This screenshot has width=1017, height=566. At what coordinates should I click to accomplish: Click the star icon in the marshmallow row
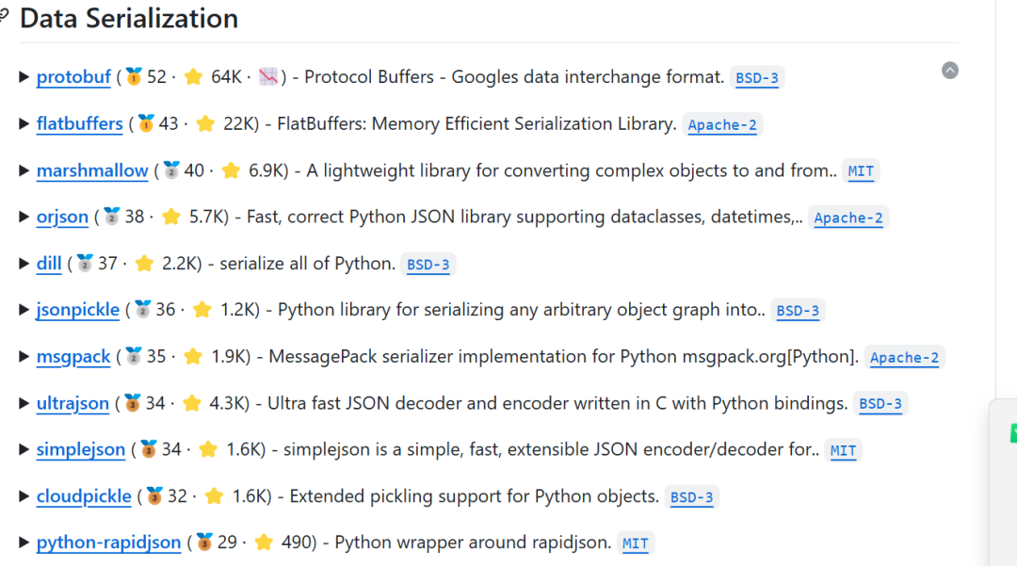pos(231,170)
